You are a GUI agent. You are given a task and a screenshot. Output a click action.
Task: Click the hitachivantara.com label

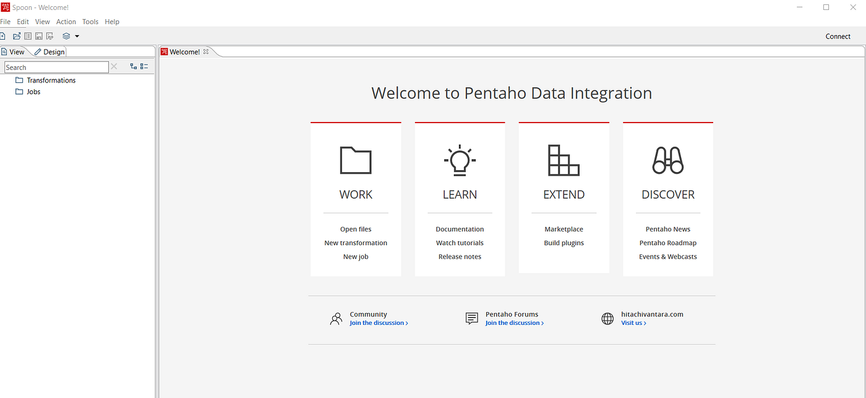(652, 314)
